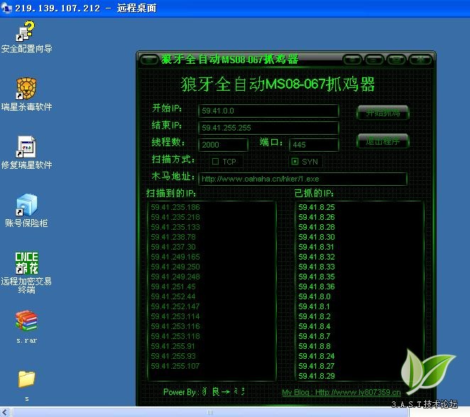Open the folder named s
The image size is (470, 417).
point(26,379)
